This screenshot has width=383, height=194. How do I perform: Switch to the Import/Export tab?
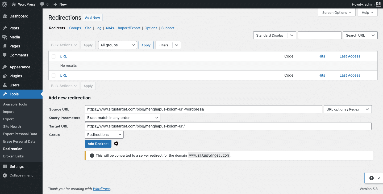coord(129,28)
